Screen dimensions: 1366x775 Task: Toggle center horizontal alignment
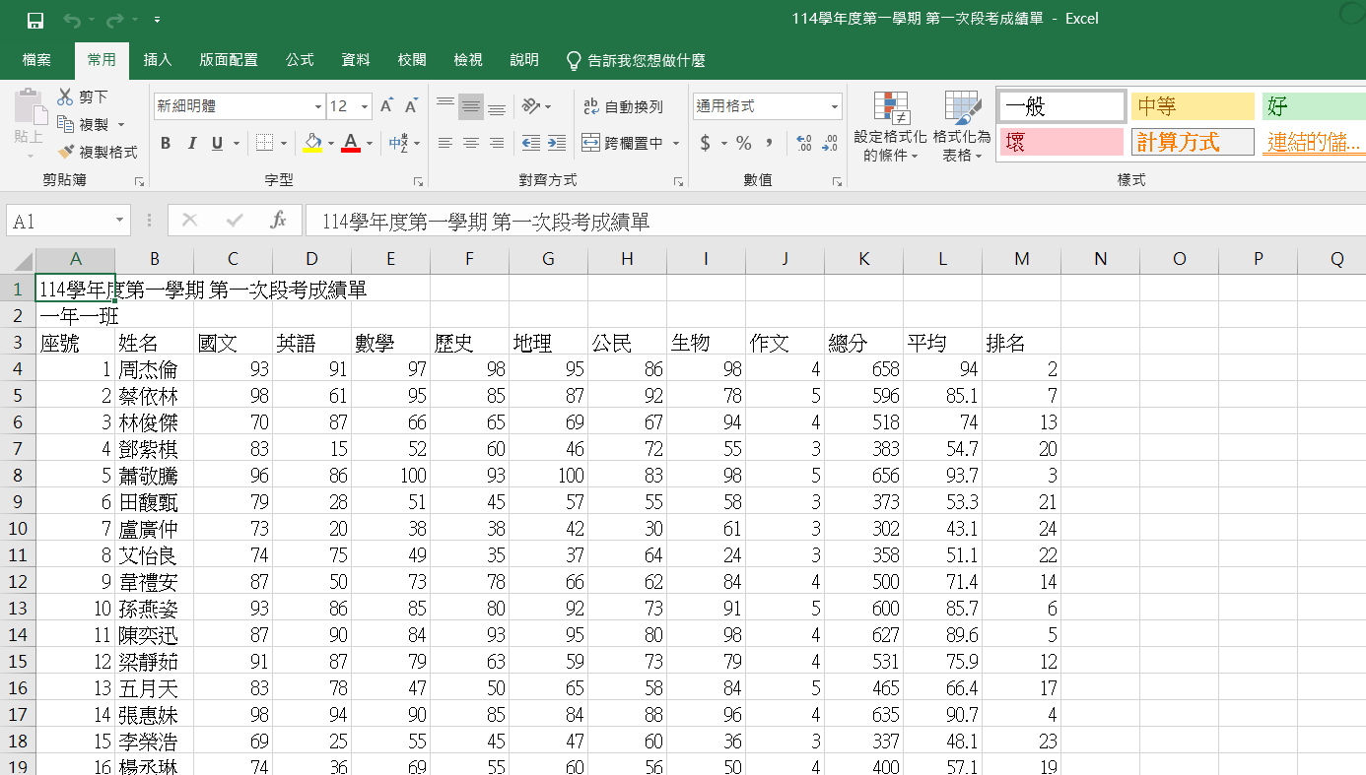[x=471, y=143]
